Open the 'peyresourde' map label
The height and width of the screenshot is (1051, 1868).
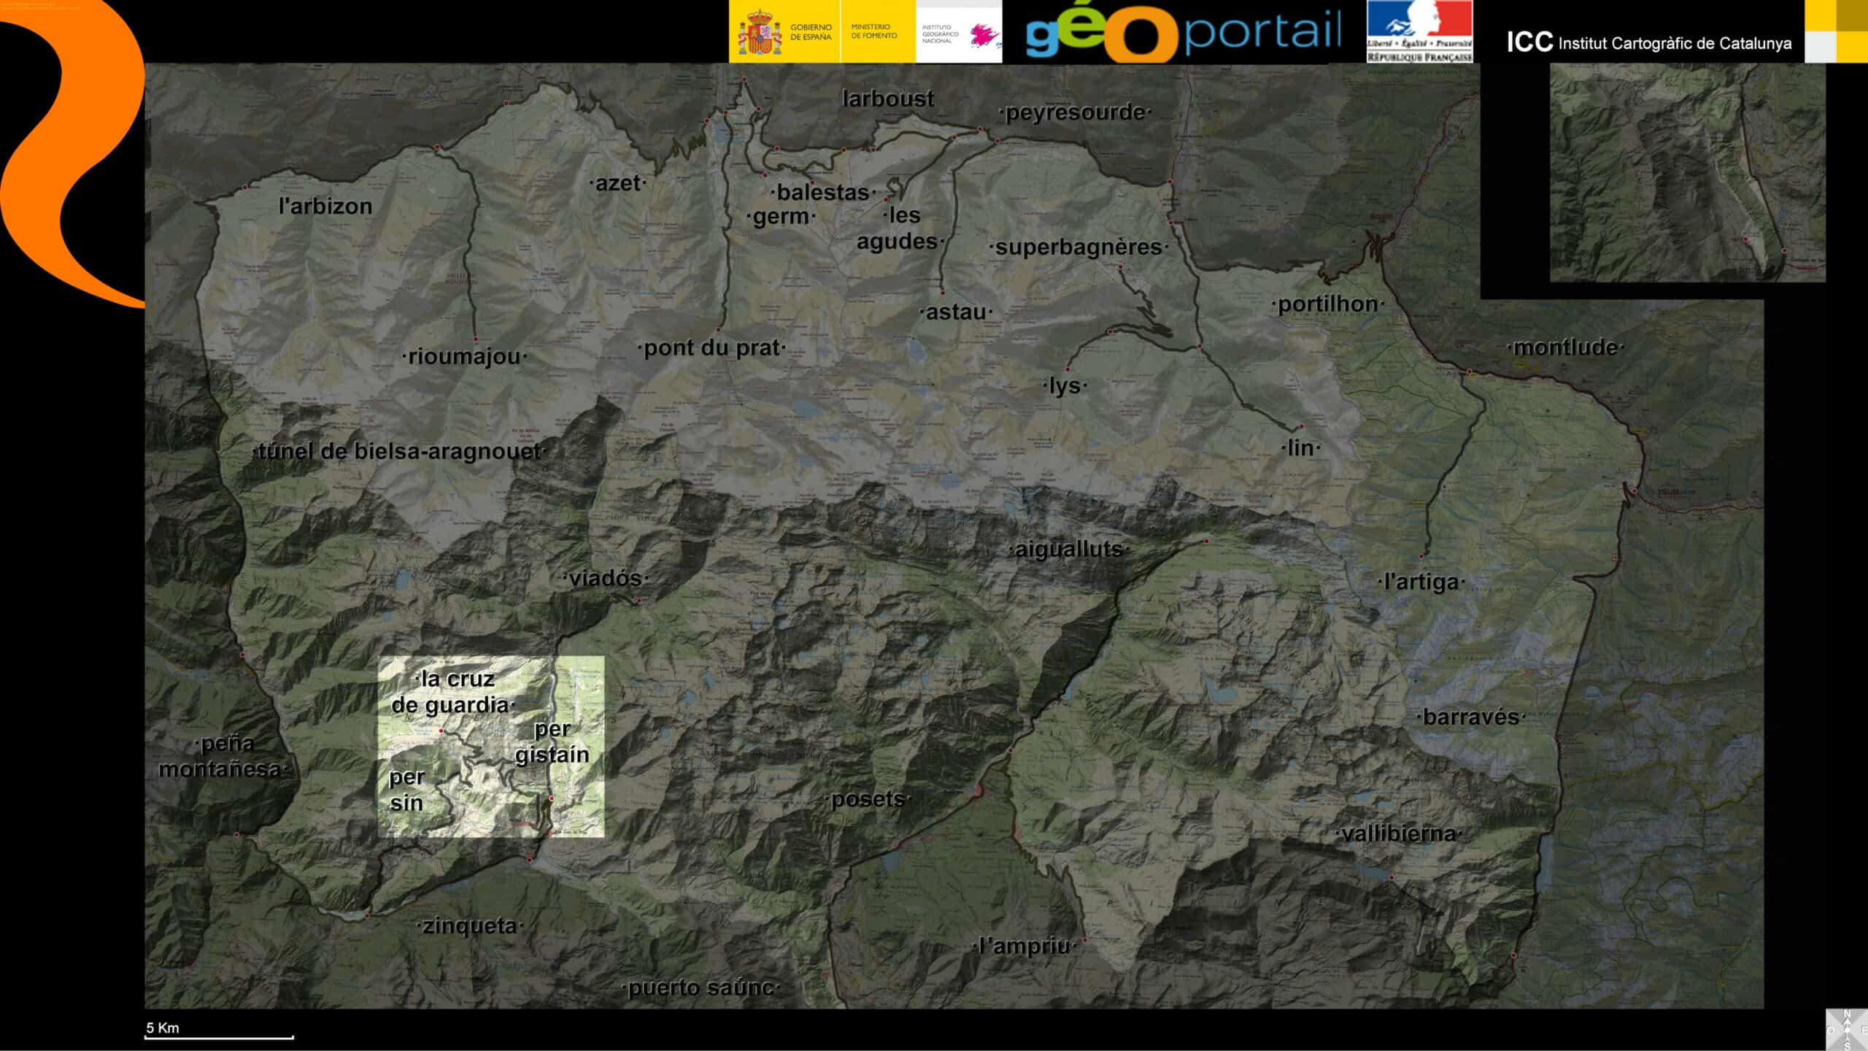pos(1075,112)
